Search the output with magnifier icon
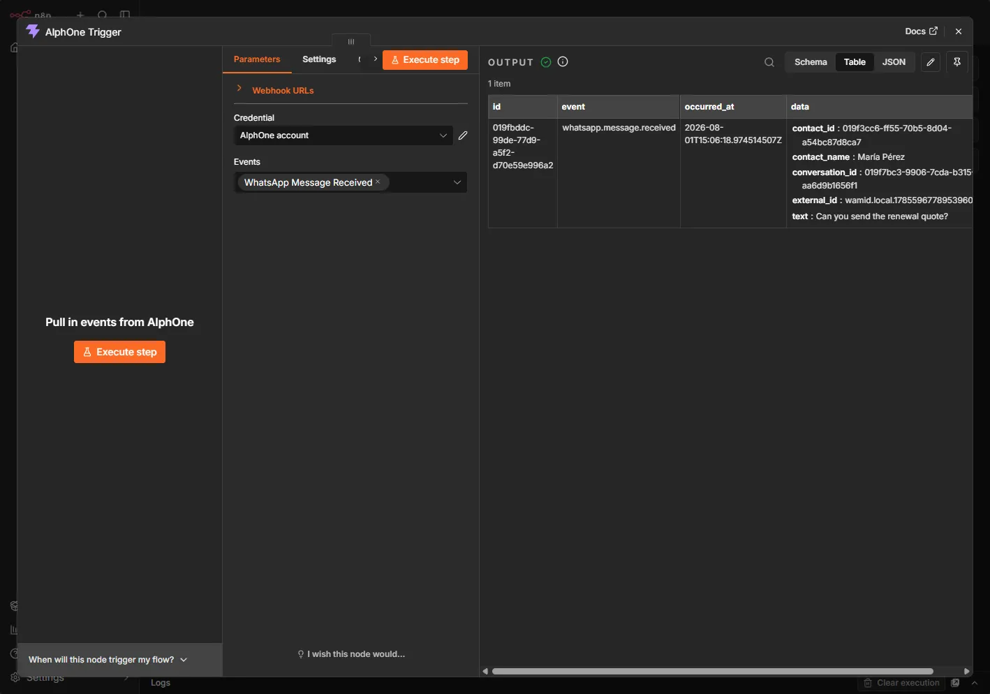The width and height of the screenshot is (990, 694). [769, 62]
